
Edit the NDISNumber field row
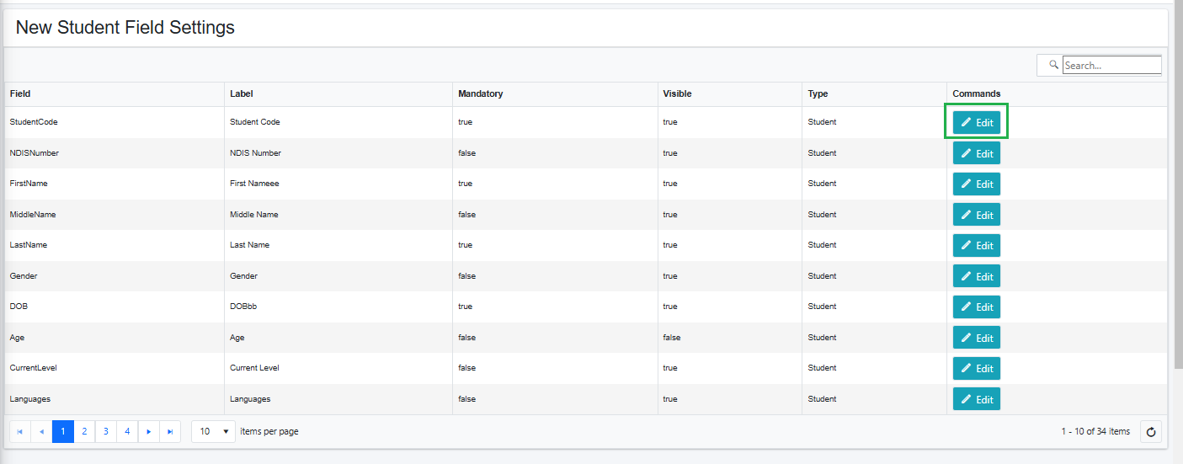click(977, 153)
